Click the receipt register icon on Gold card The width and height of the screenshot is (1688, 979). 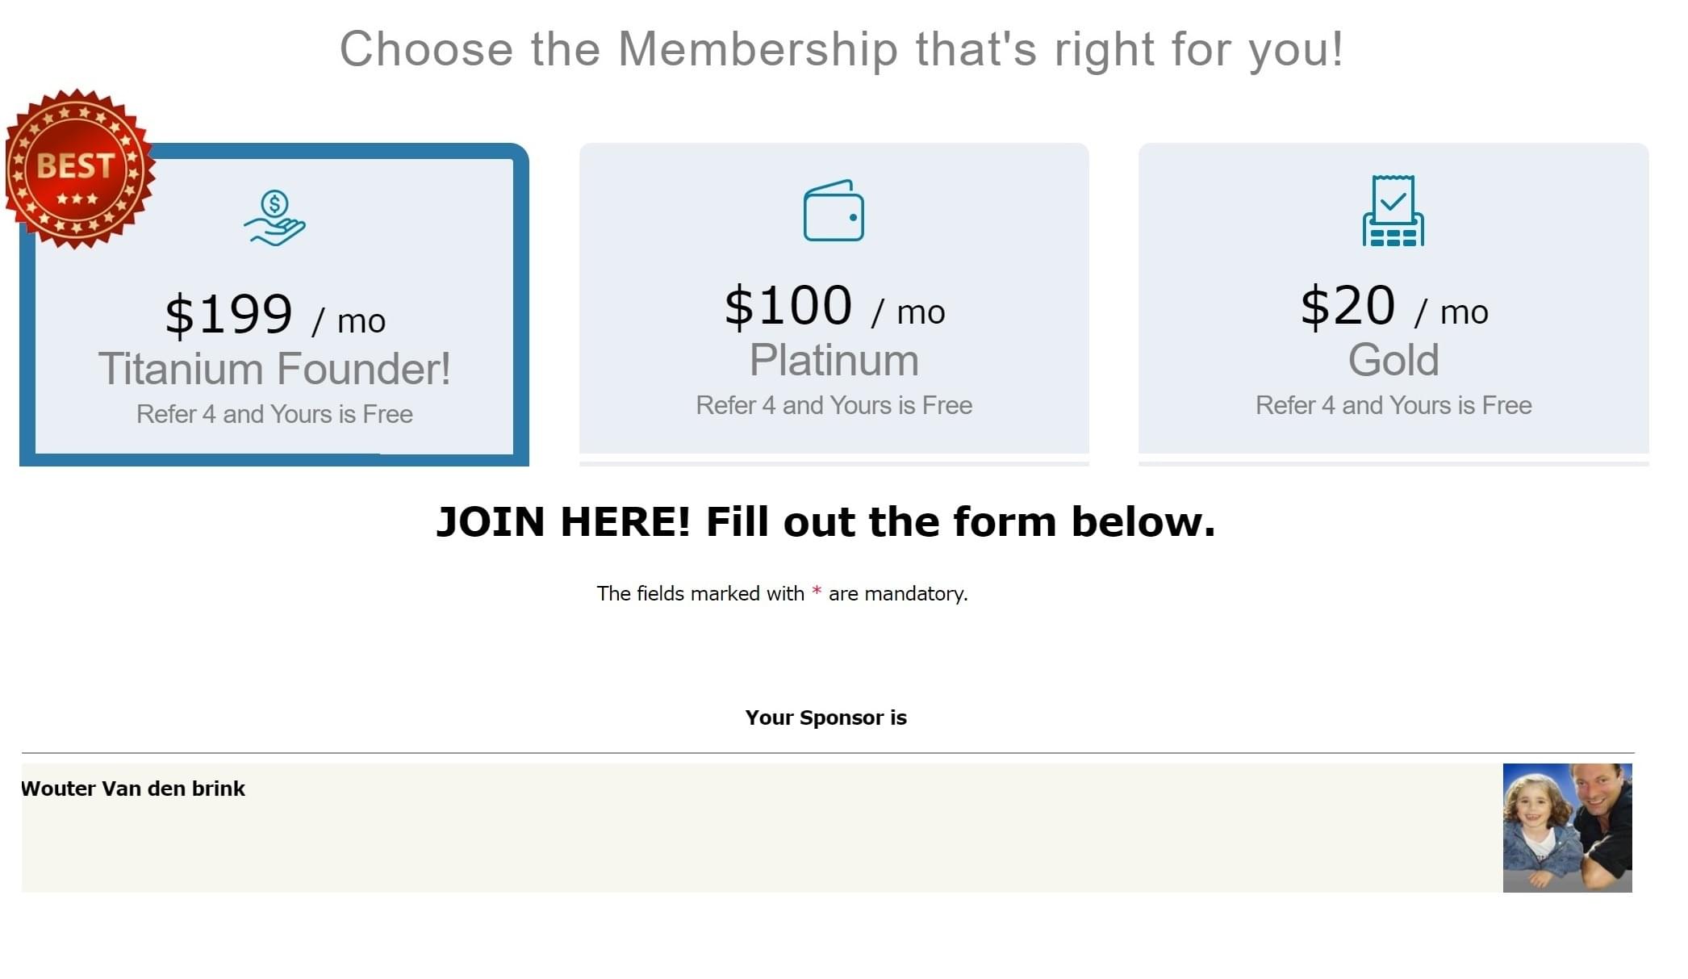tap(1393, 211)
